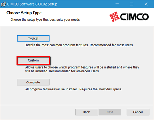
Task: Click the 'Recommended for most users' description
Action: click(x=112, y=45)
